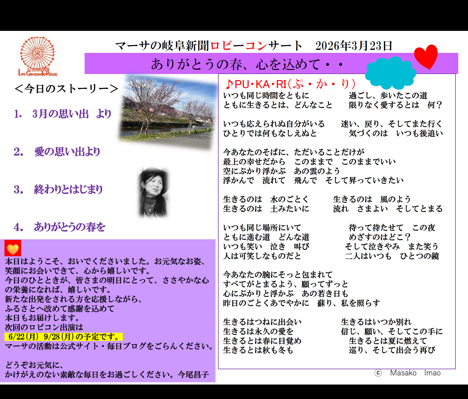
Task: Click the date 2026年3月23日 in the header
Action: [354, 46]
